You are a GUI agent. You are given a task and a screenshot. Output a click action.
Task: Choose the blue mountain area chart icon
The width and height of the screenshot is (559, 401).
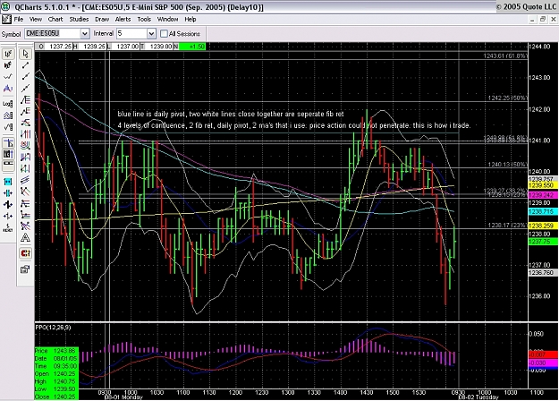pyautogui.click(x=8, y=88)
